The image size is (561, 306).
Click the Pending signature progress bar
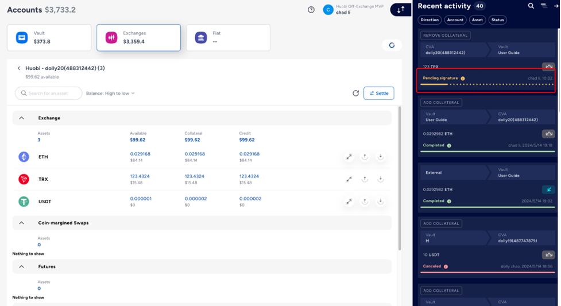486,84
